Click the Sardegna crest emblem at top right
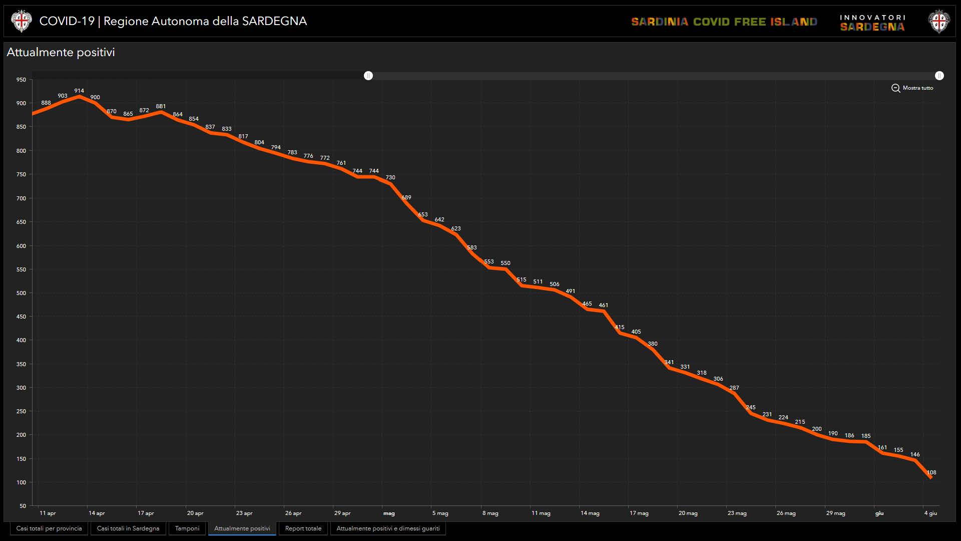961x541 pixels. tap(939, 22)
